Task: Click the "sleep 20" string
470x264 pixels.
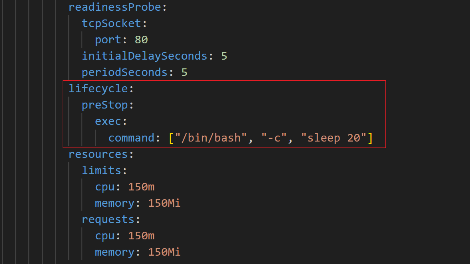Action: 334,138
